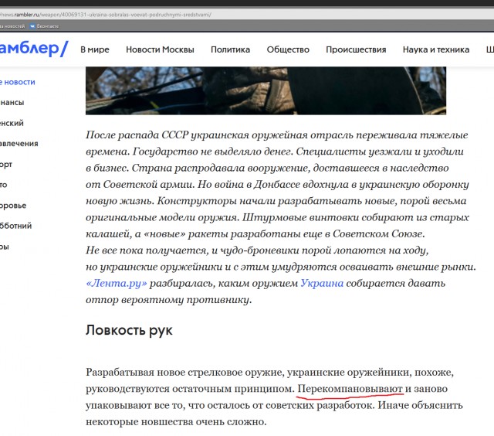Image resolution: width=494 pixels, height=436 pixels.
Task: Open the sport sidebar item «орт»
Action: (6, 165)
